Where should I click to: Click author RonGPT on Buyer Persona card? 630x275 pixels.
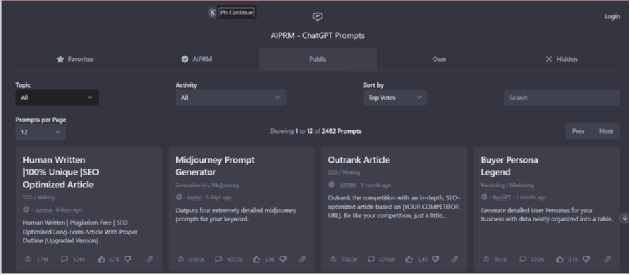point(501,197)
